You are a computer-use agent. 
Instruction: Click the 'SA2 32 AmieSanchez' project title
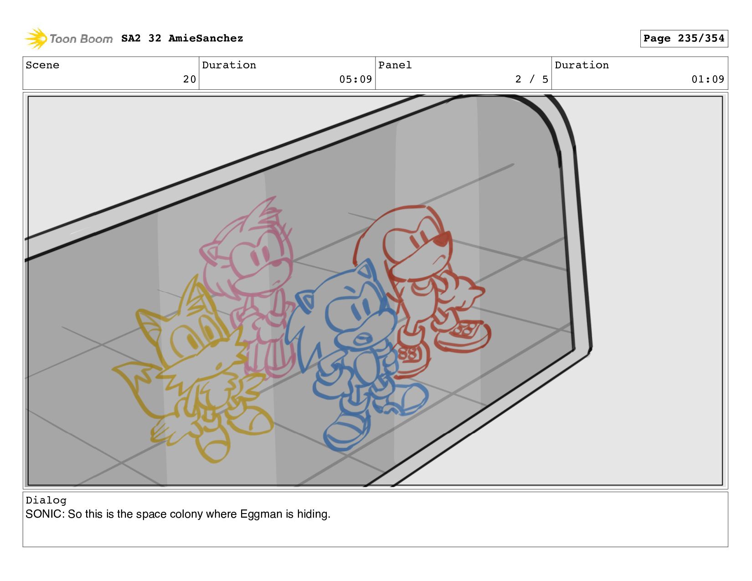[182, 38]
